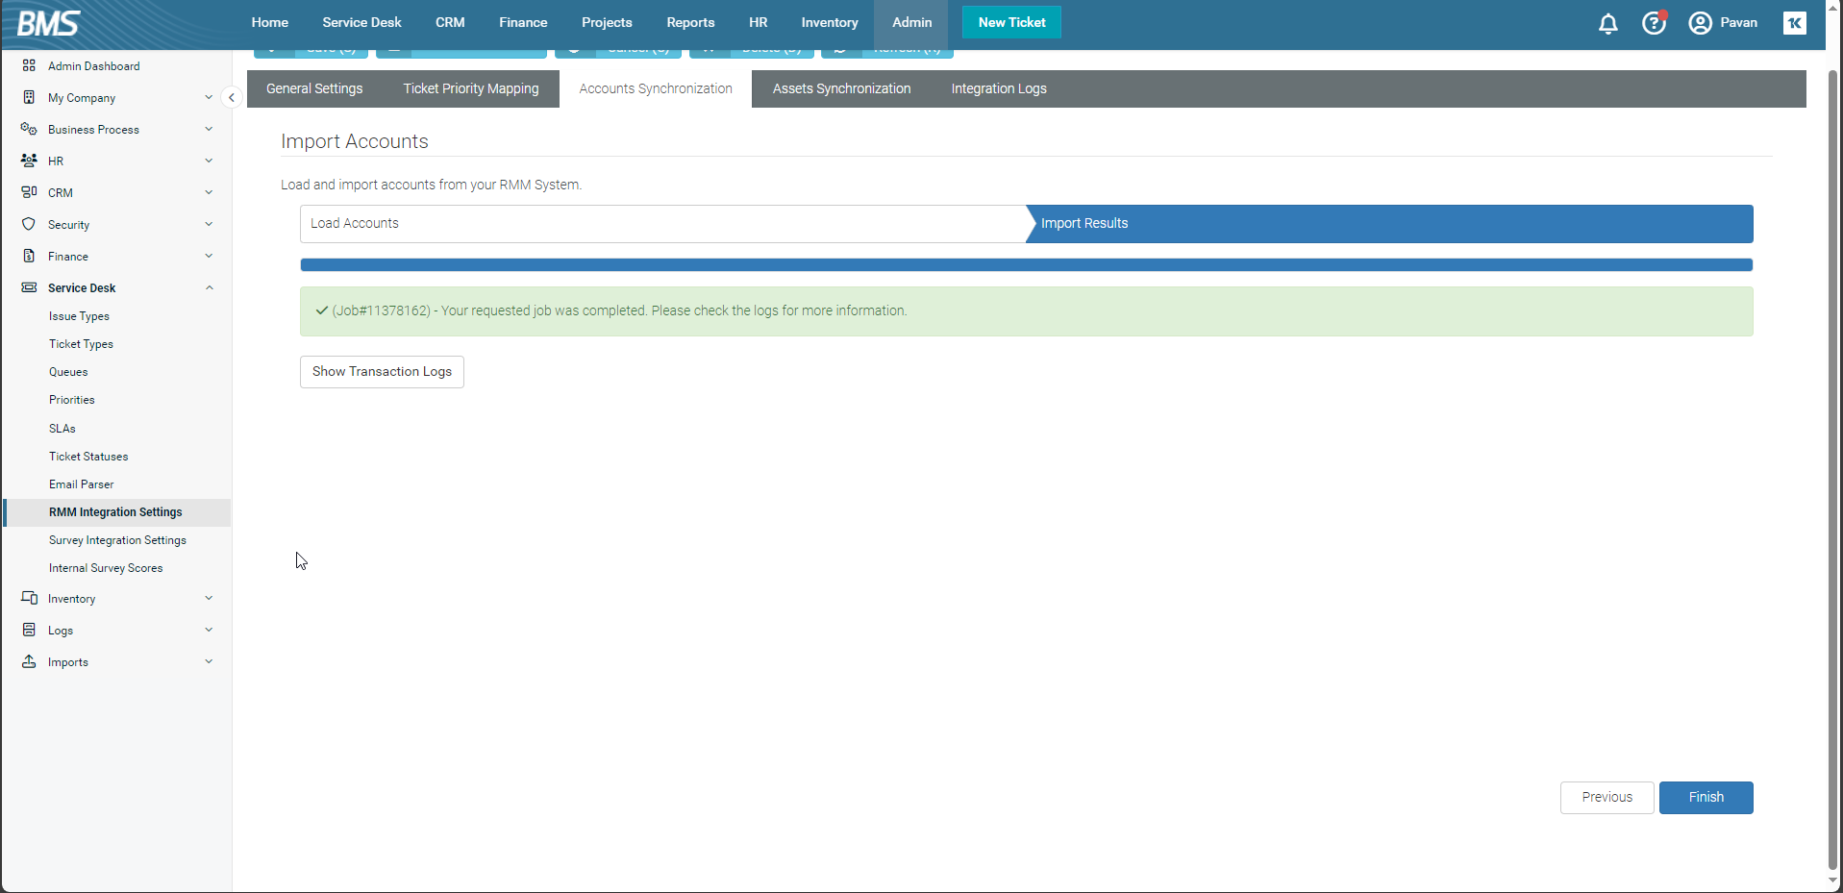
Task: Click the Kaseya logo icon
Action: coord(1794,23)
